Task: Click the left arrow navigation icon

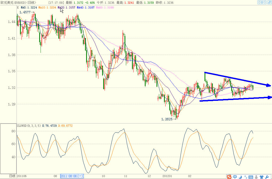Action: click(x=260, y=2)
